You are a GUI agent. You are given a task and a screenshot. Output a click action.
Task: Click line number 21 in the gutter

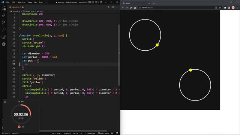[14, 64]
